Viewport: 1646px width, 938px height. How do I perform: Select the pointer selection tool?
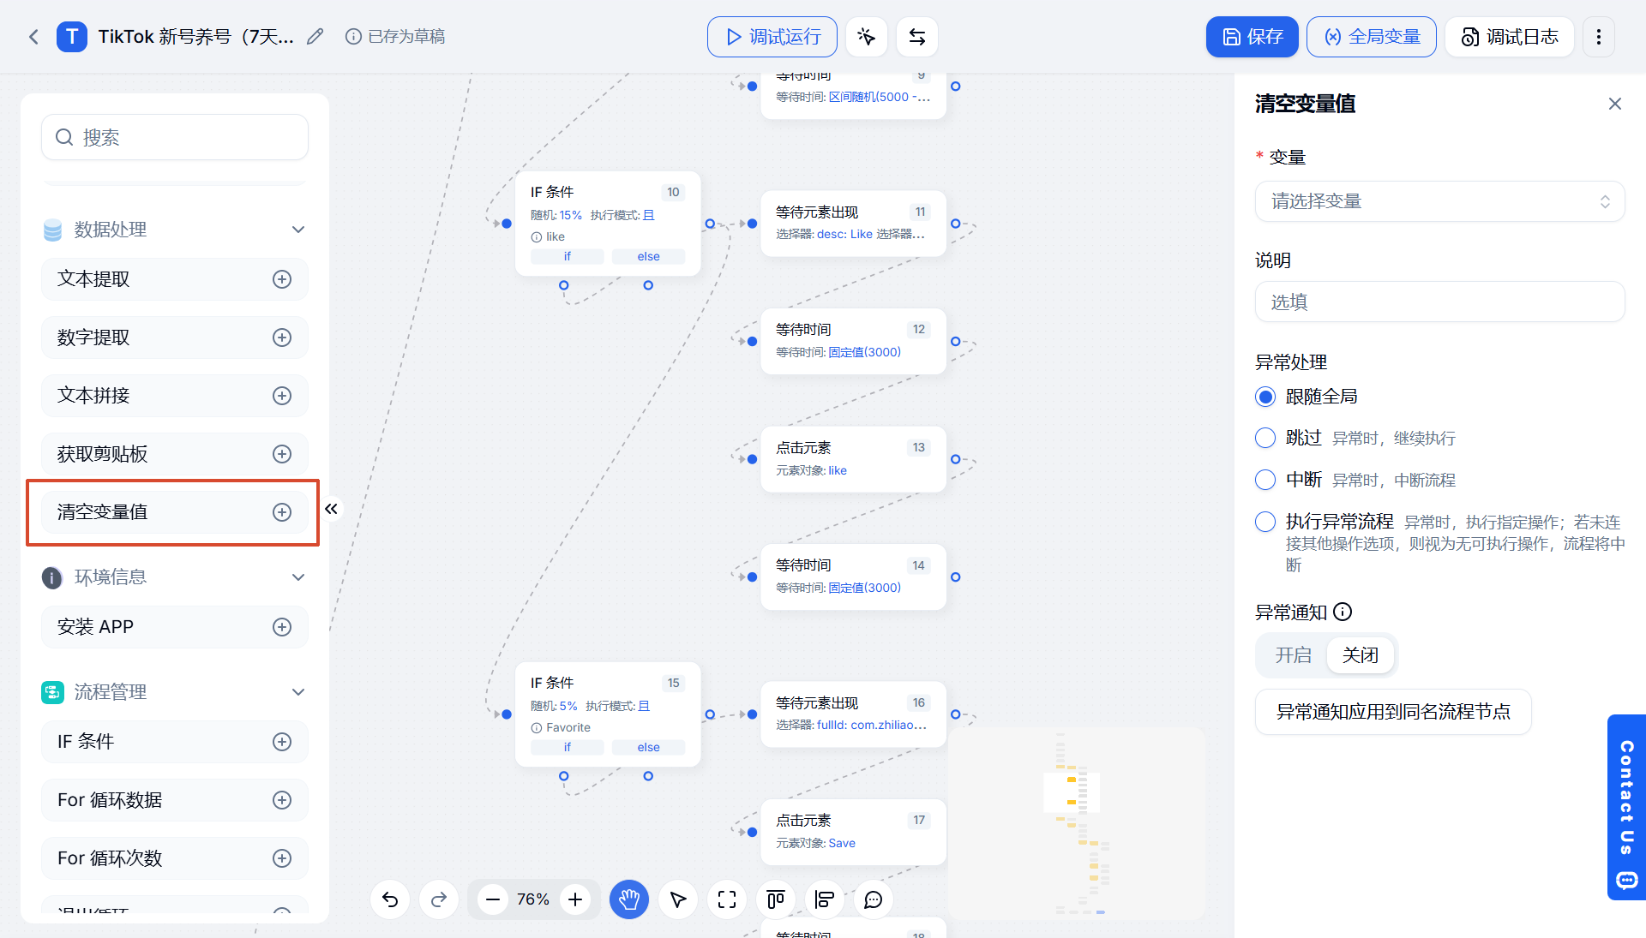click(678, 899)
